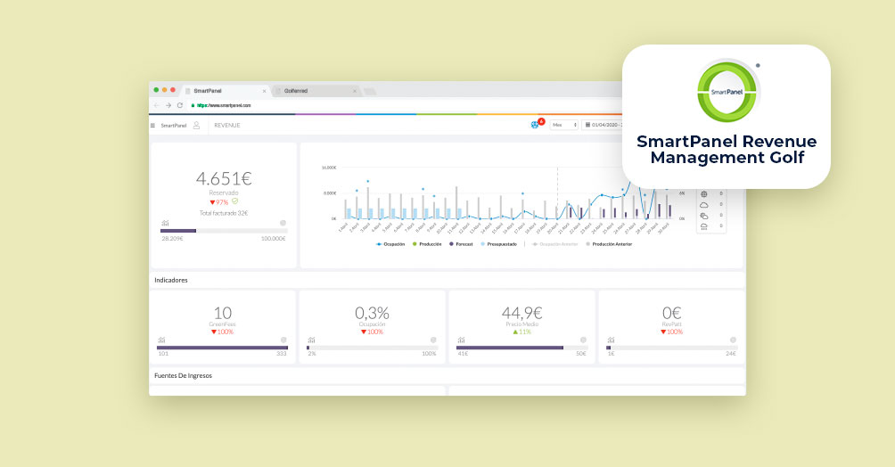Click the globe icon in weather panel
This screenshot has width=895, height=467.
click(x=703, y=194)
